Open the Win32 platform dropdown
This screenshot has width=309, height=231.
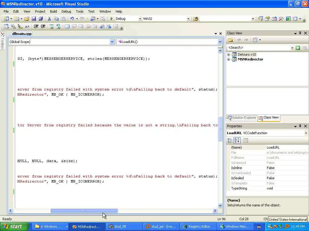tap(188, 19)
